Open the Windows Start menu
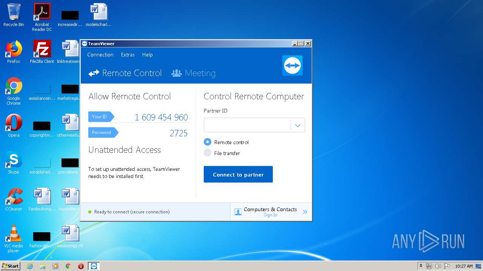The height and width of the screenshot is (271, 483). [11, 266]
